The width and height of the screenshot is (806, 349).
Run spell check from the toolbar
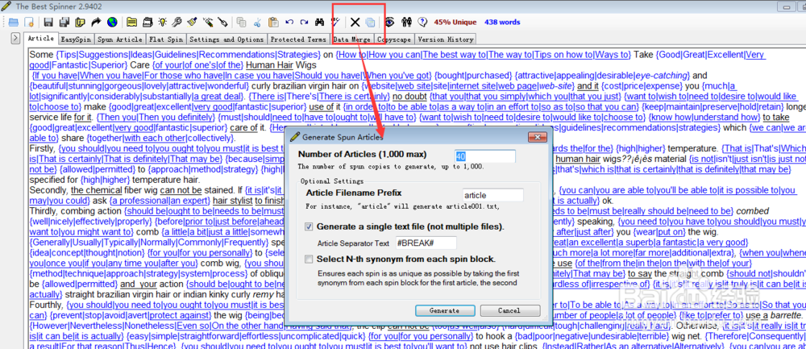click(x=335, y=22)
